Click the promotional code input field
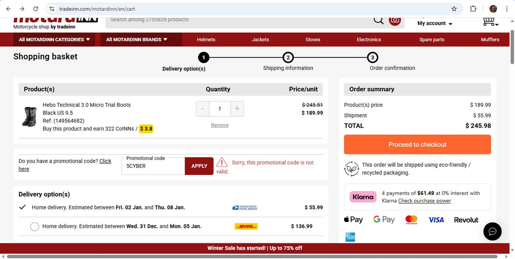 (x=153, y=166)
